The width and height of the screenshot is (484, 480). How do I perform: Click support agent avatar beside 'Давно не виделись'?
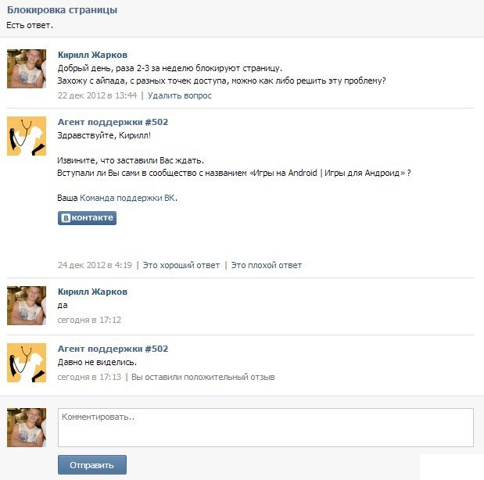pos(27,363)
